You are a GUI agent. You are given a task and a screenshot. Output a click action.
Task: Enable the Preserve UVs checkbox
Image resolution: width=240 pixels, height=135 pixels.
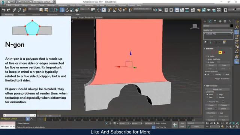[207, 102]
